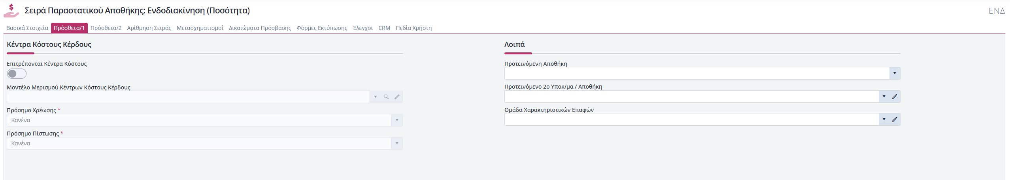Expand Ομάδα Χαρακτηριστικών Επαφών dropdown arrow
The width and height of the screenshot is (1010, 180).
pos(884,119)
